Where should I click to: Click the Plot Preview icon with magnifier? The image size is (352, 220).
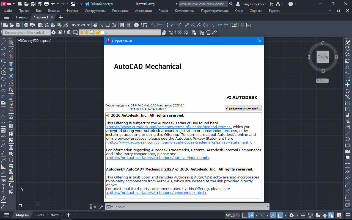click(32, 25)
